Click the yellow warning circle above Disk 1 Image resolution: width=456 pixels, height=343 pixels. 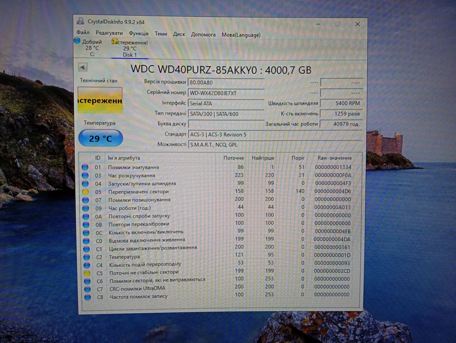click(x=115, y=42)
